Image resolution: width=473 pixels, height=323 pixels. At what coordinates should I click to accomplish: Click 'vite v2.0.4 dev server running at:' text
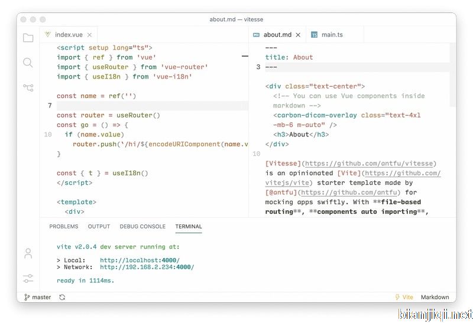(118, 247)
